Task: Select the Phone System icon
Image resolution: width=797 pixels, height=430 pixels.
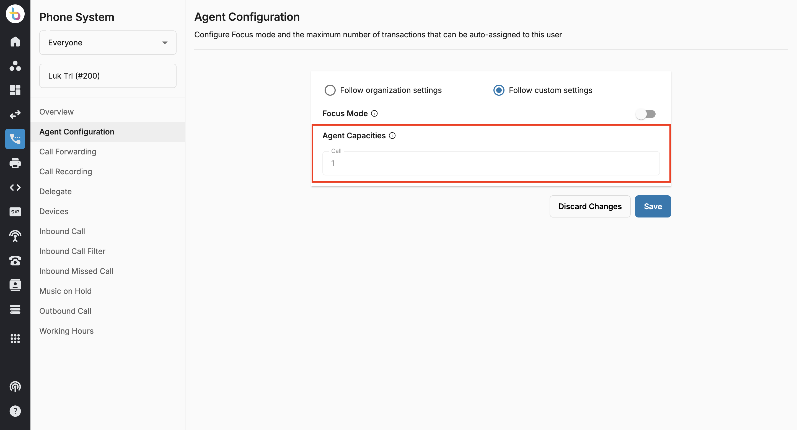Action: click(x=15, y=139)
